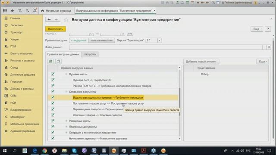The width and height of the screenshot is (276, 155).
Task: Uncheck Складские документы group checkbox
Action: pos(53,91)
